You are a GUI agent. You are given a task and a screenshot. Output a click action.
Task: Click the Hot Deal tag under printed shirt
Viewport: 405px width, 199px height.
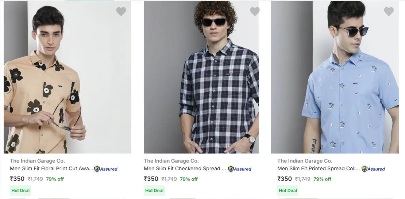coord(288,190)
